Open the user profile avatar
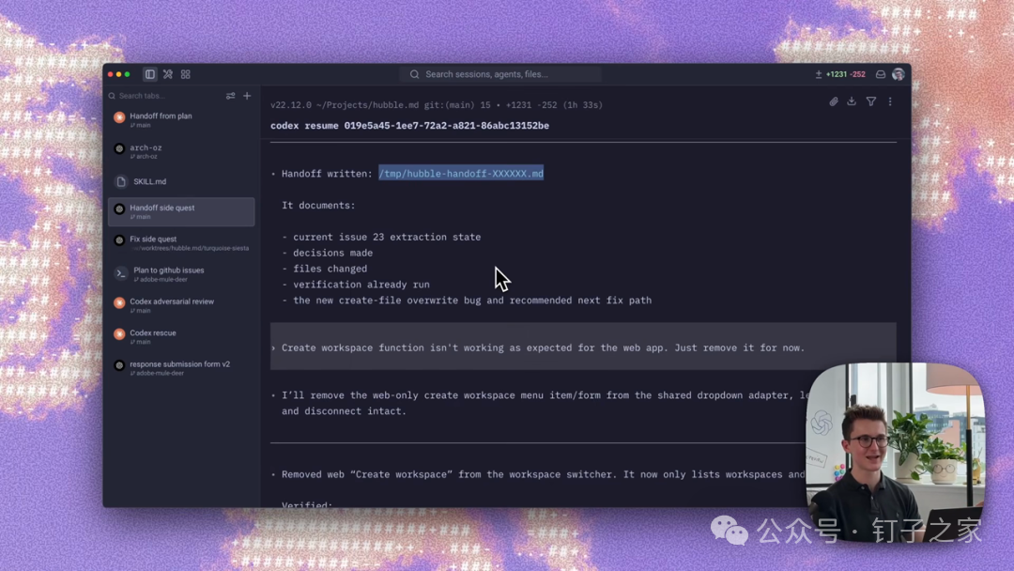The width and height of the screenshot is (1014, 571). tap(899, 74)
